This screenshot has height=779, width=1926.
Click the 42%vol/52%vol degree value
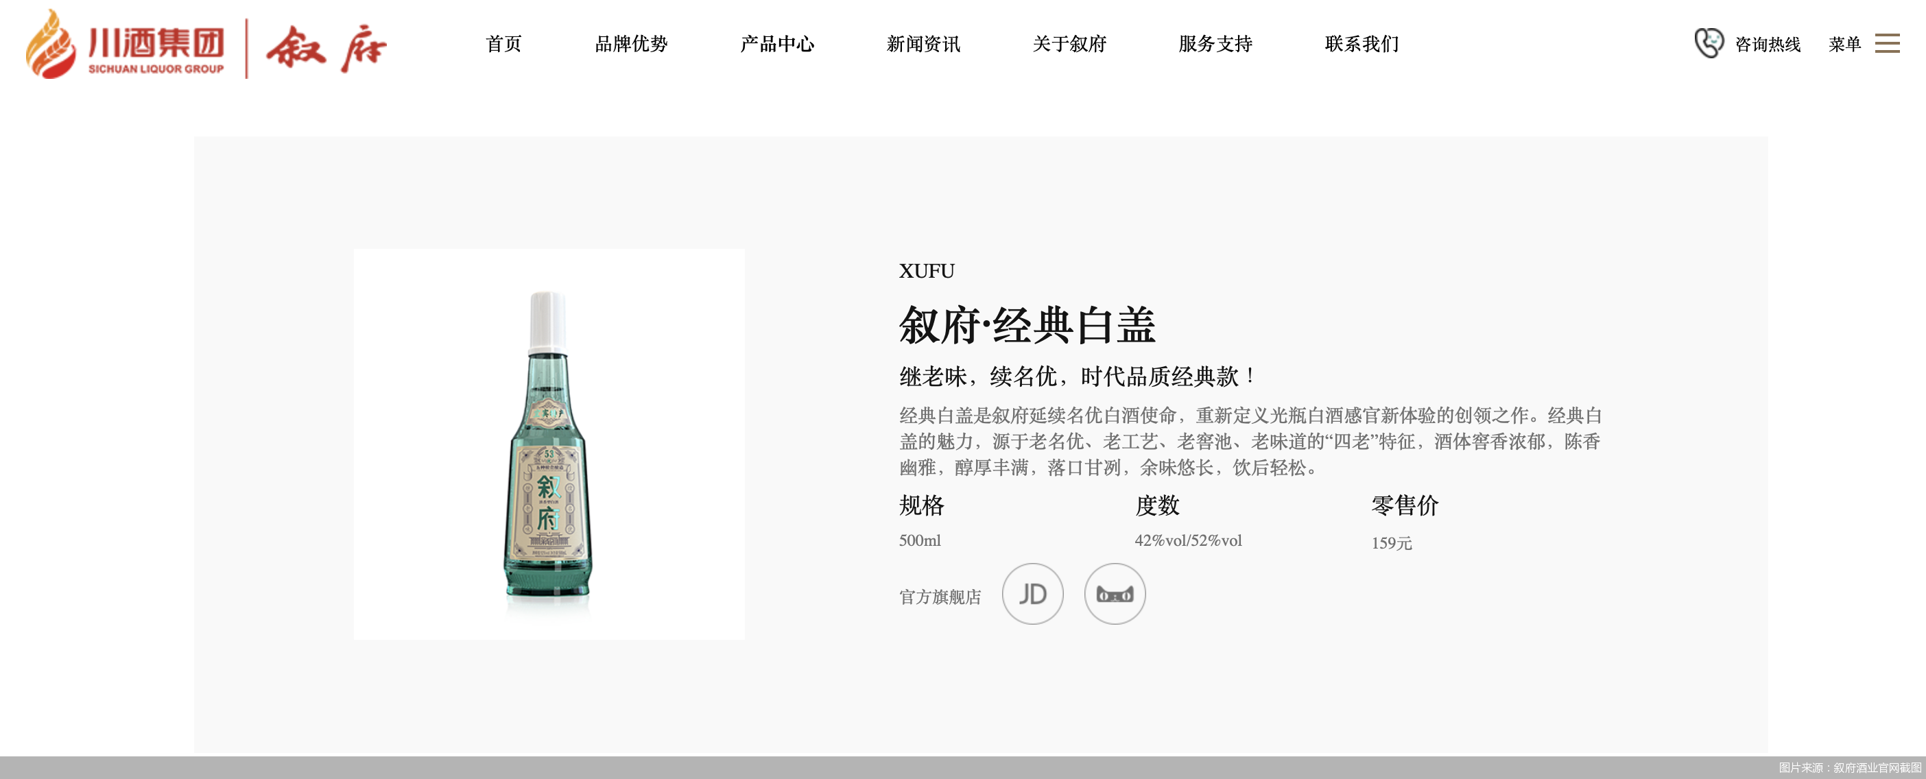pyautogui.click(x=1188, y=540)
